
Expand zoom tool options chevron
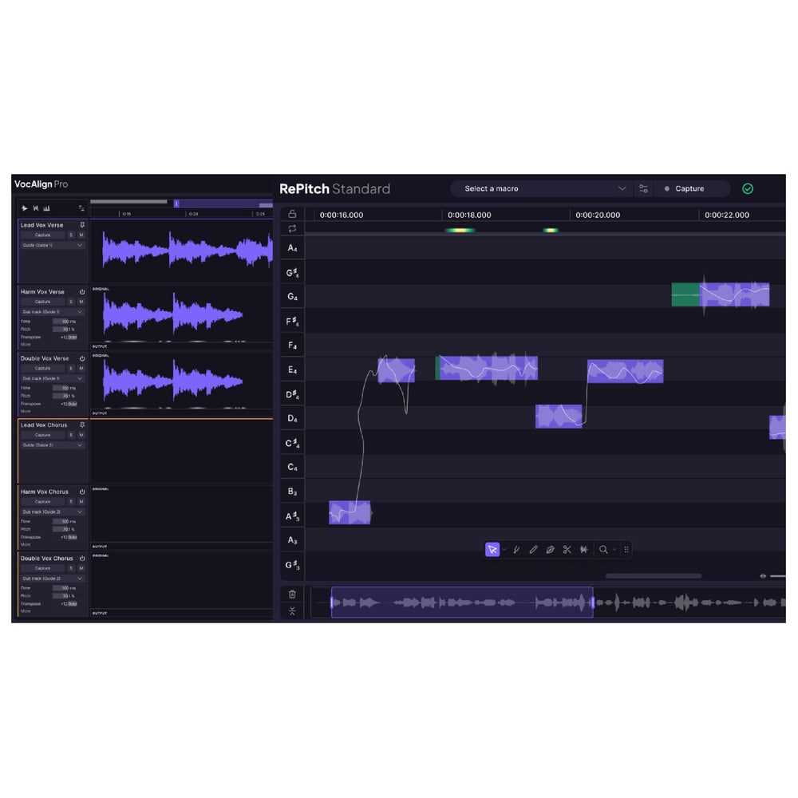pos(614,550)
